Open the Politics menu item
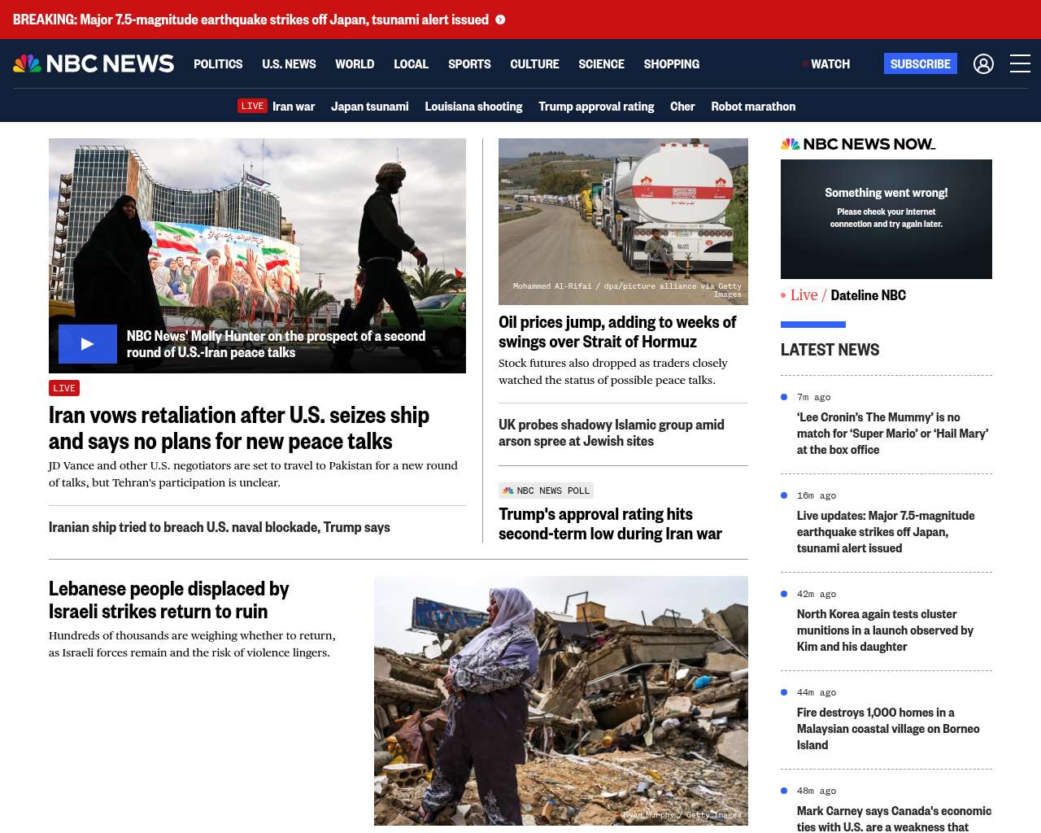The height and width of the screenshot is (833, 1041). [218, 63]
